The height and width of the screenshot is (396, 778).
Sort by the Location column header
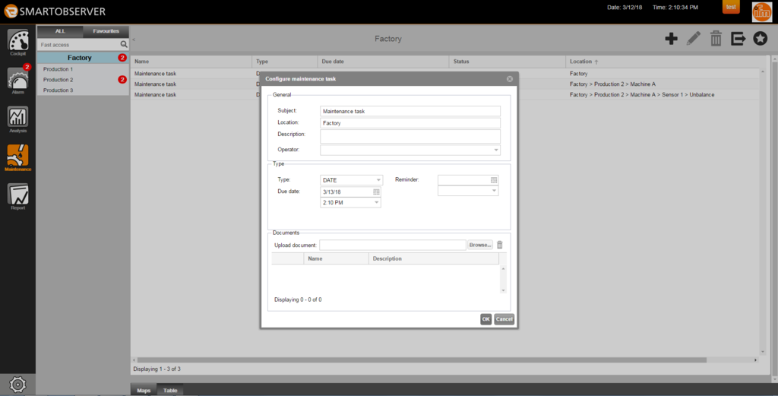[x=663, y=62]
